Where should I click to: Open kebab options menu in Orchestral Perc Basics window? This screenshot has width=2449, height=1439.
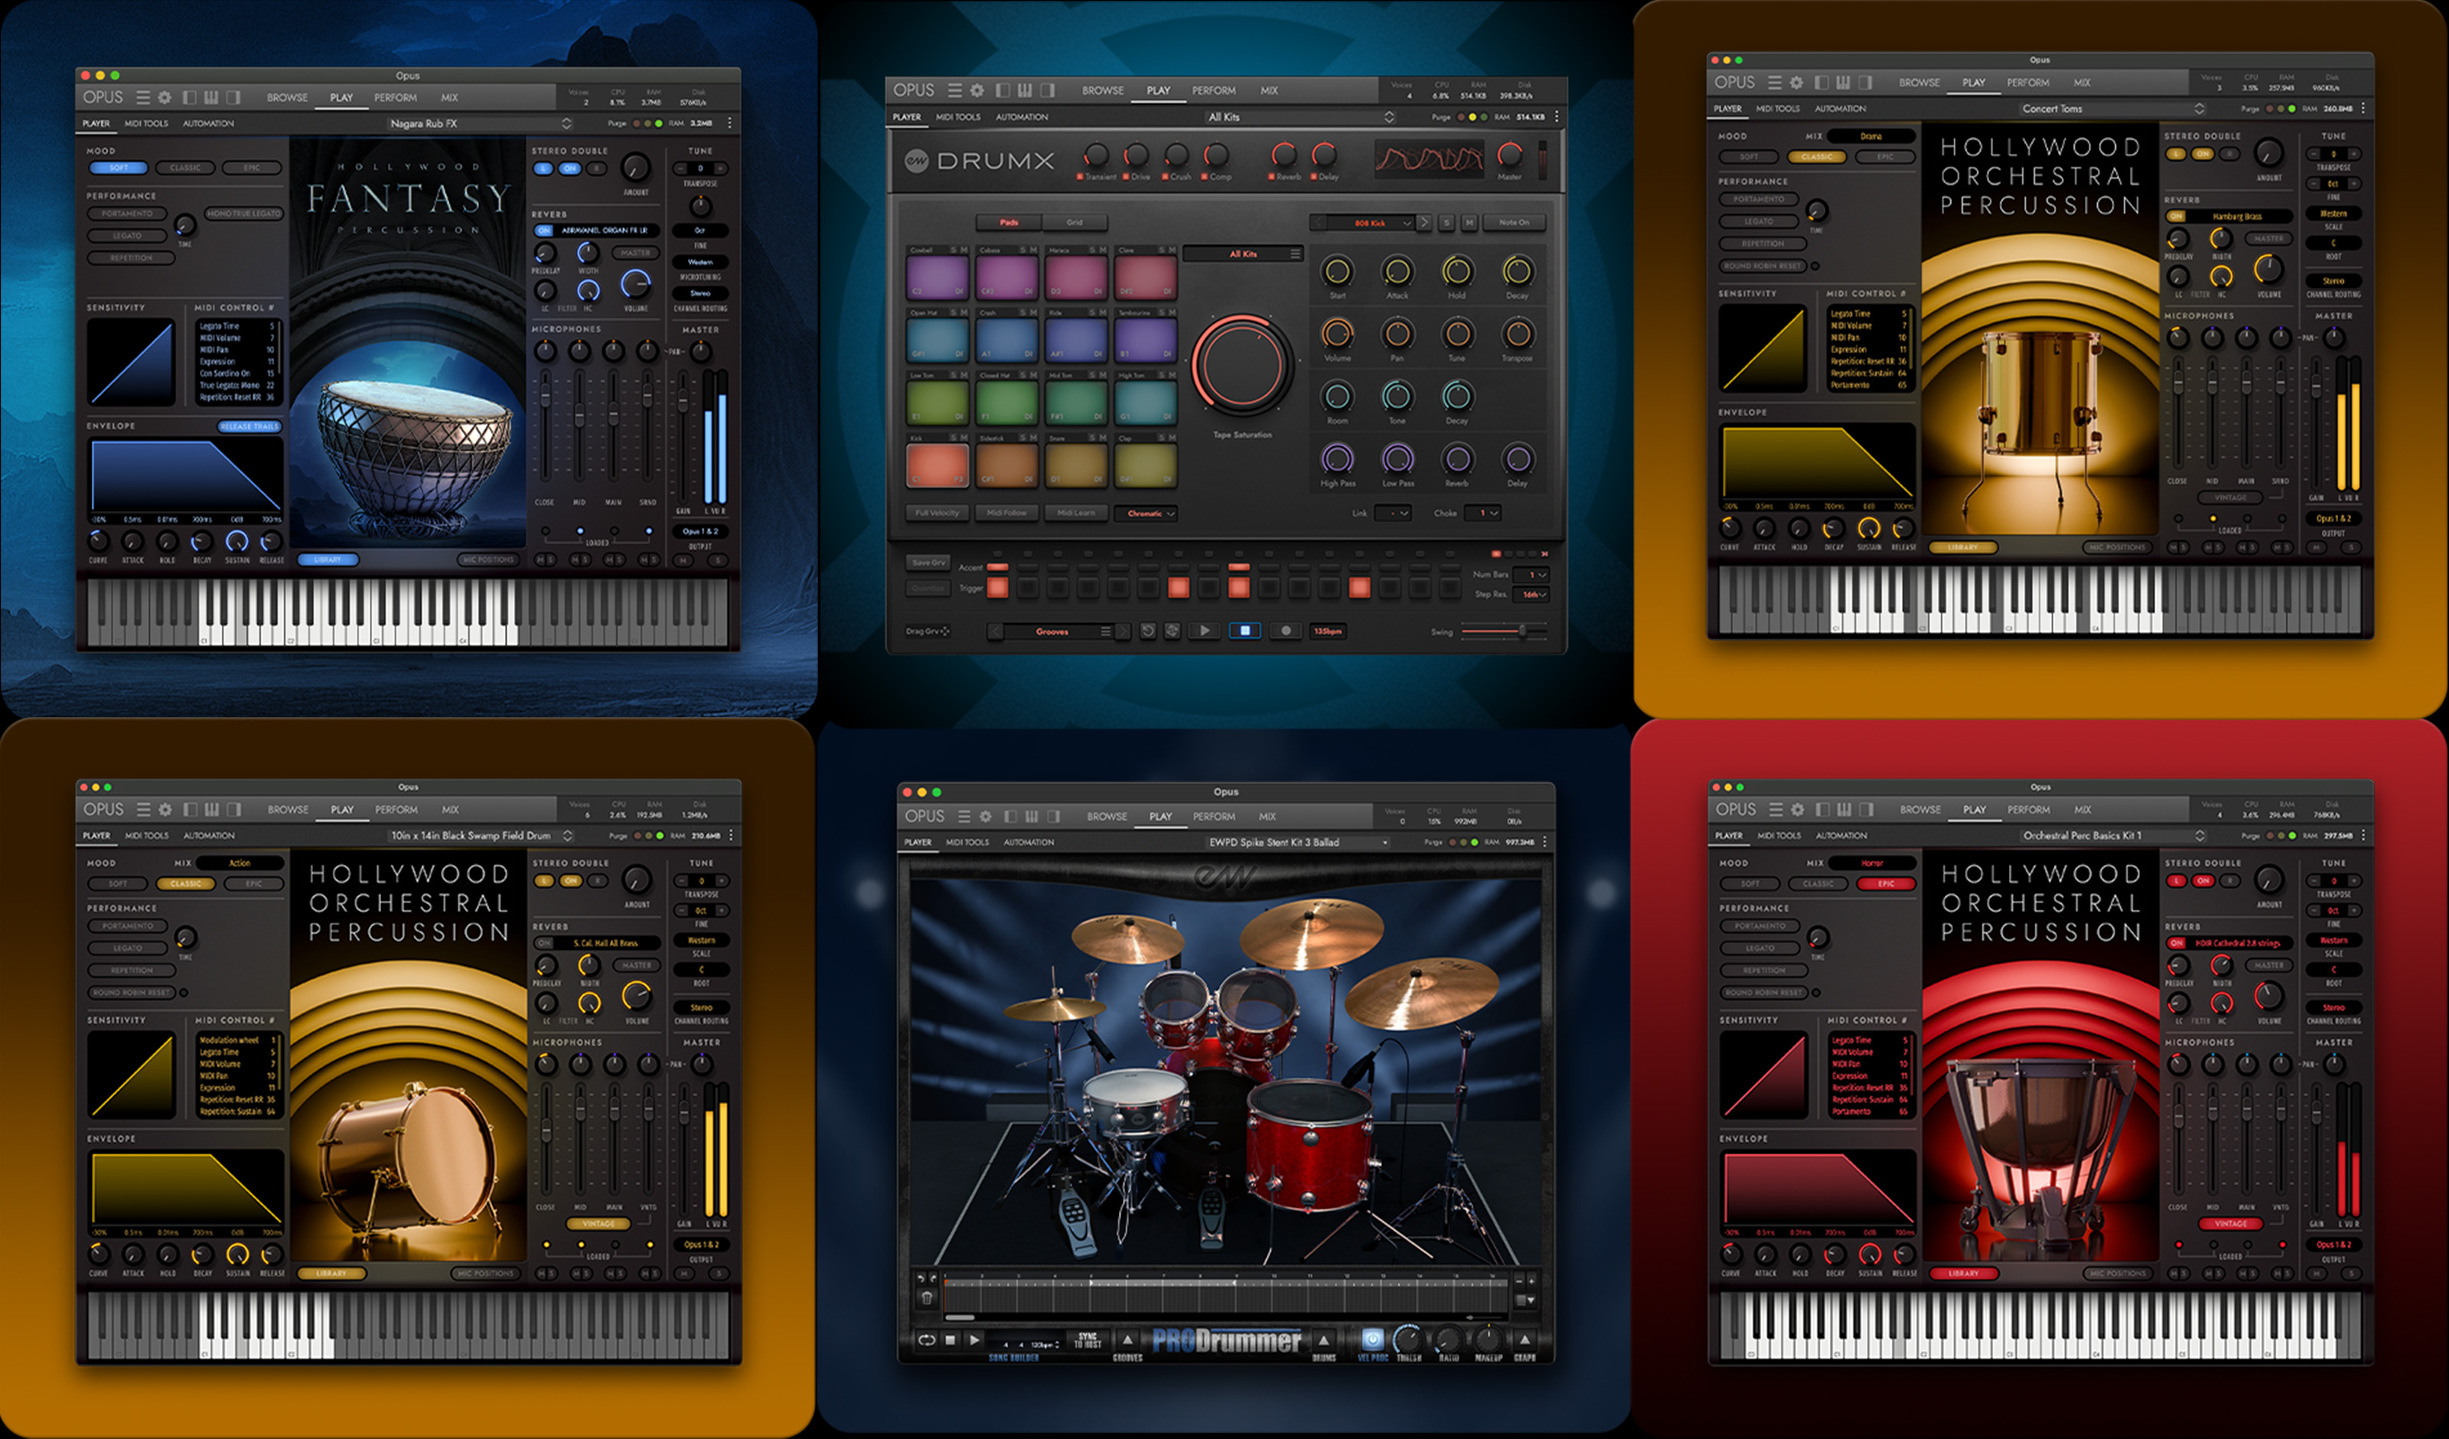point(2363,835)
